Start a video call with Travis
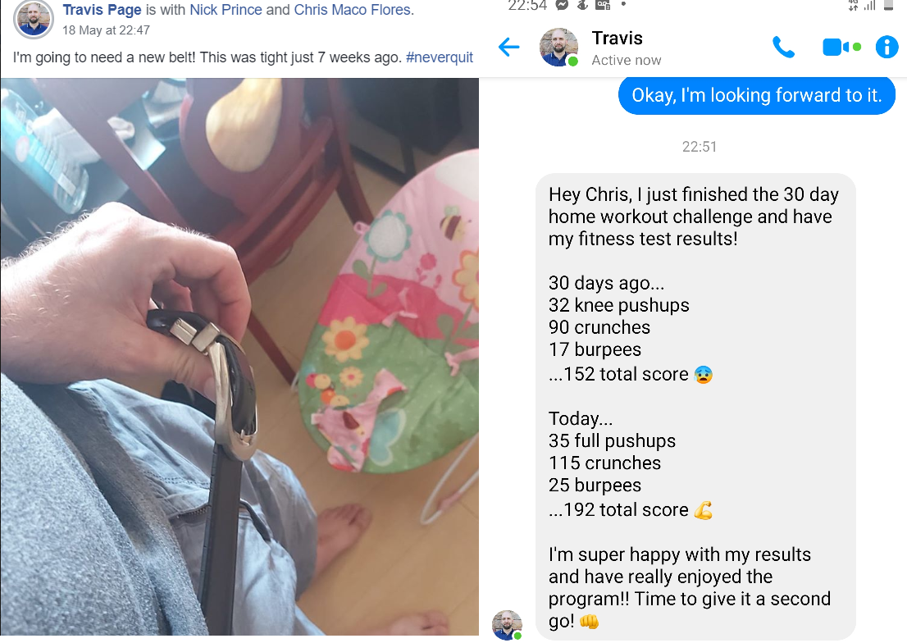This screenshot has width=907, height=643. [x=841, y=47]
